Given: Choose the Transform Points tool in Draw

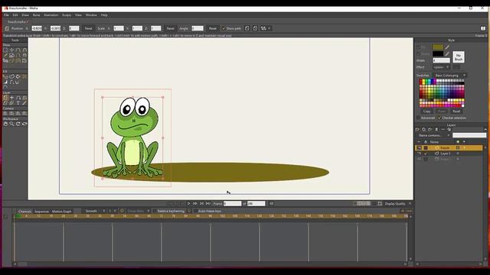Looking at the screenshot, I should pos(11,50).
